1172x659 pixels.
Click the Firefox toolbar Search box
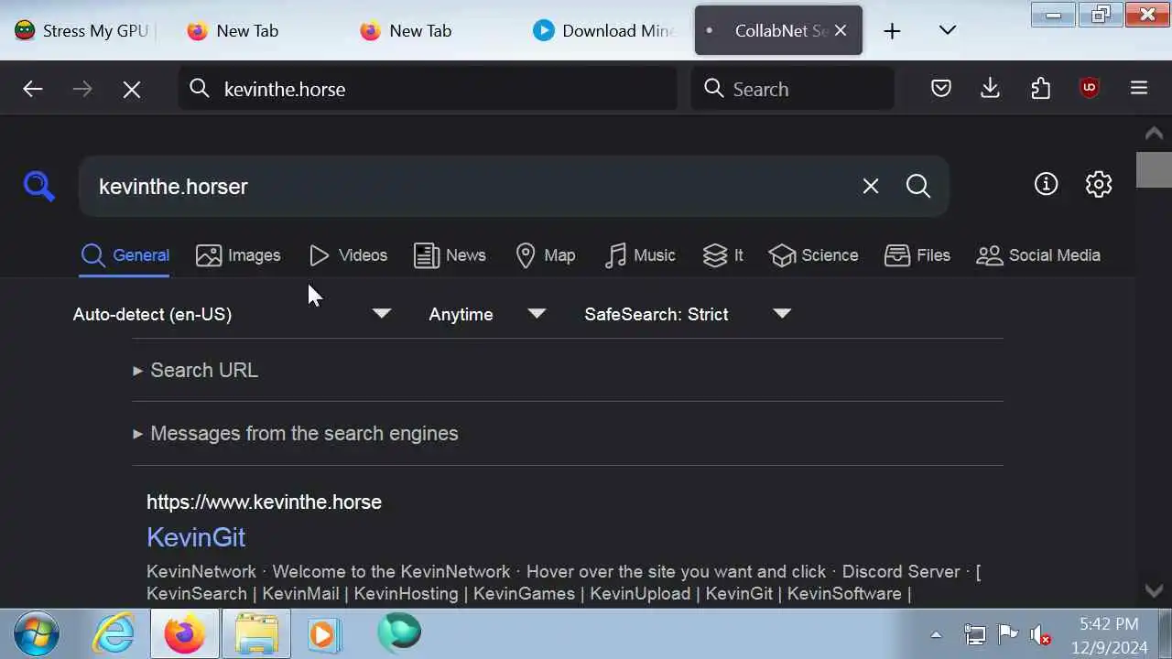[792, 89]
